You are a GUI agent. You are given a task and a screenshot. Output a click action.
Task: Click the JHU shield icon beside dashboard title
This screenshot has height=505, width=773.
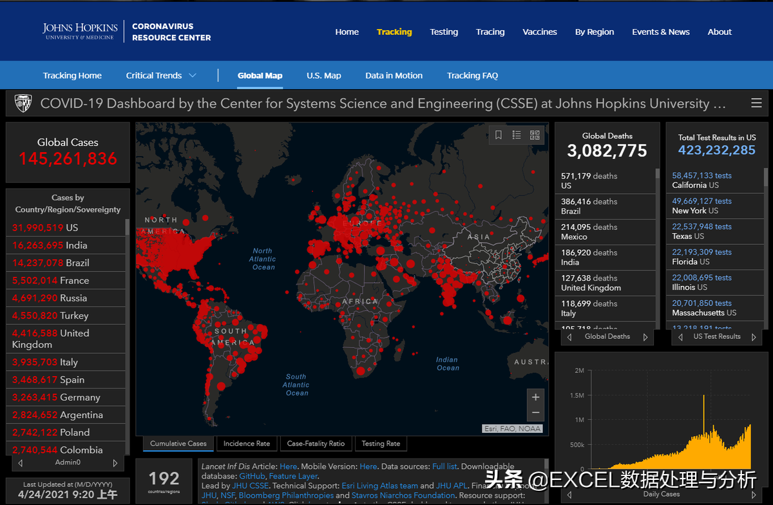point(23,103)
